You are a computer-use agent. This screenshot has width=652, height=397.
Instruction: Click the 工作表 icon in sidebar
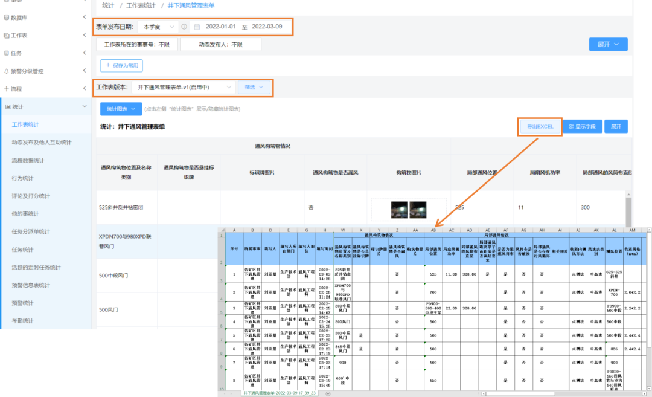[x=7, y=36]
